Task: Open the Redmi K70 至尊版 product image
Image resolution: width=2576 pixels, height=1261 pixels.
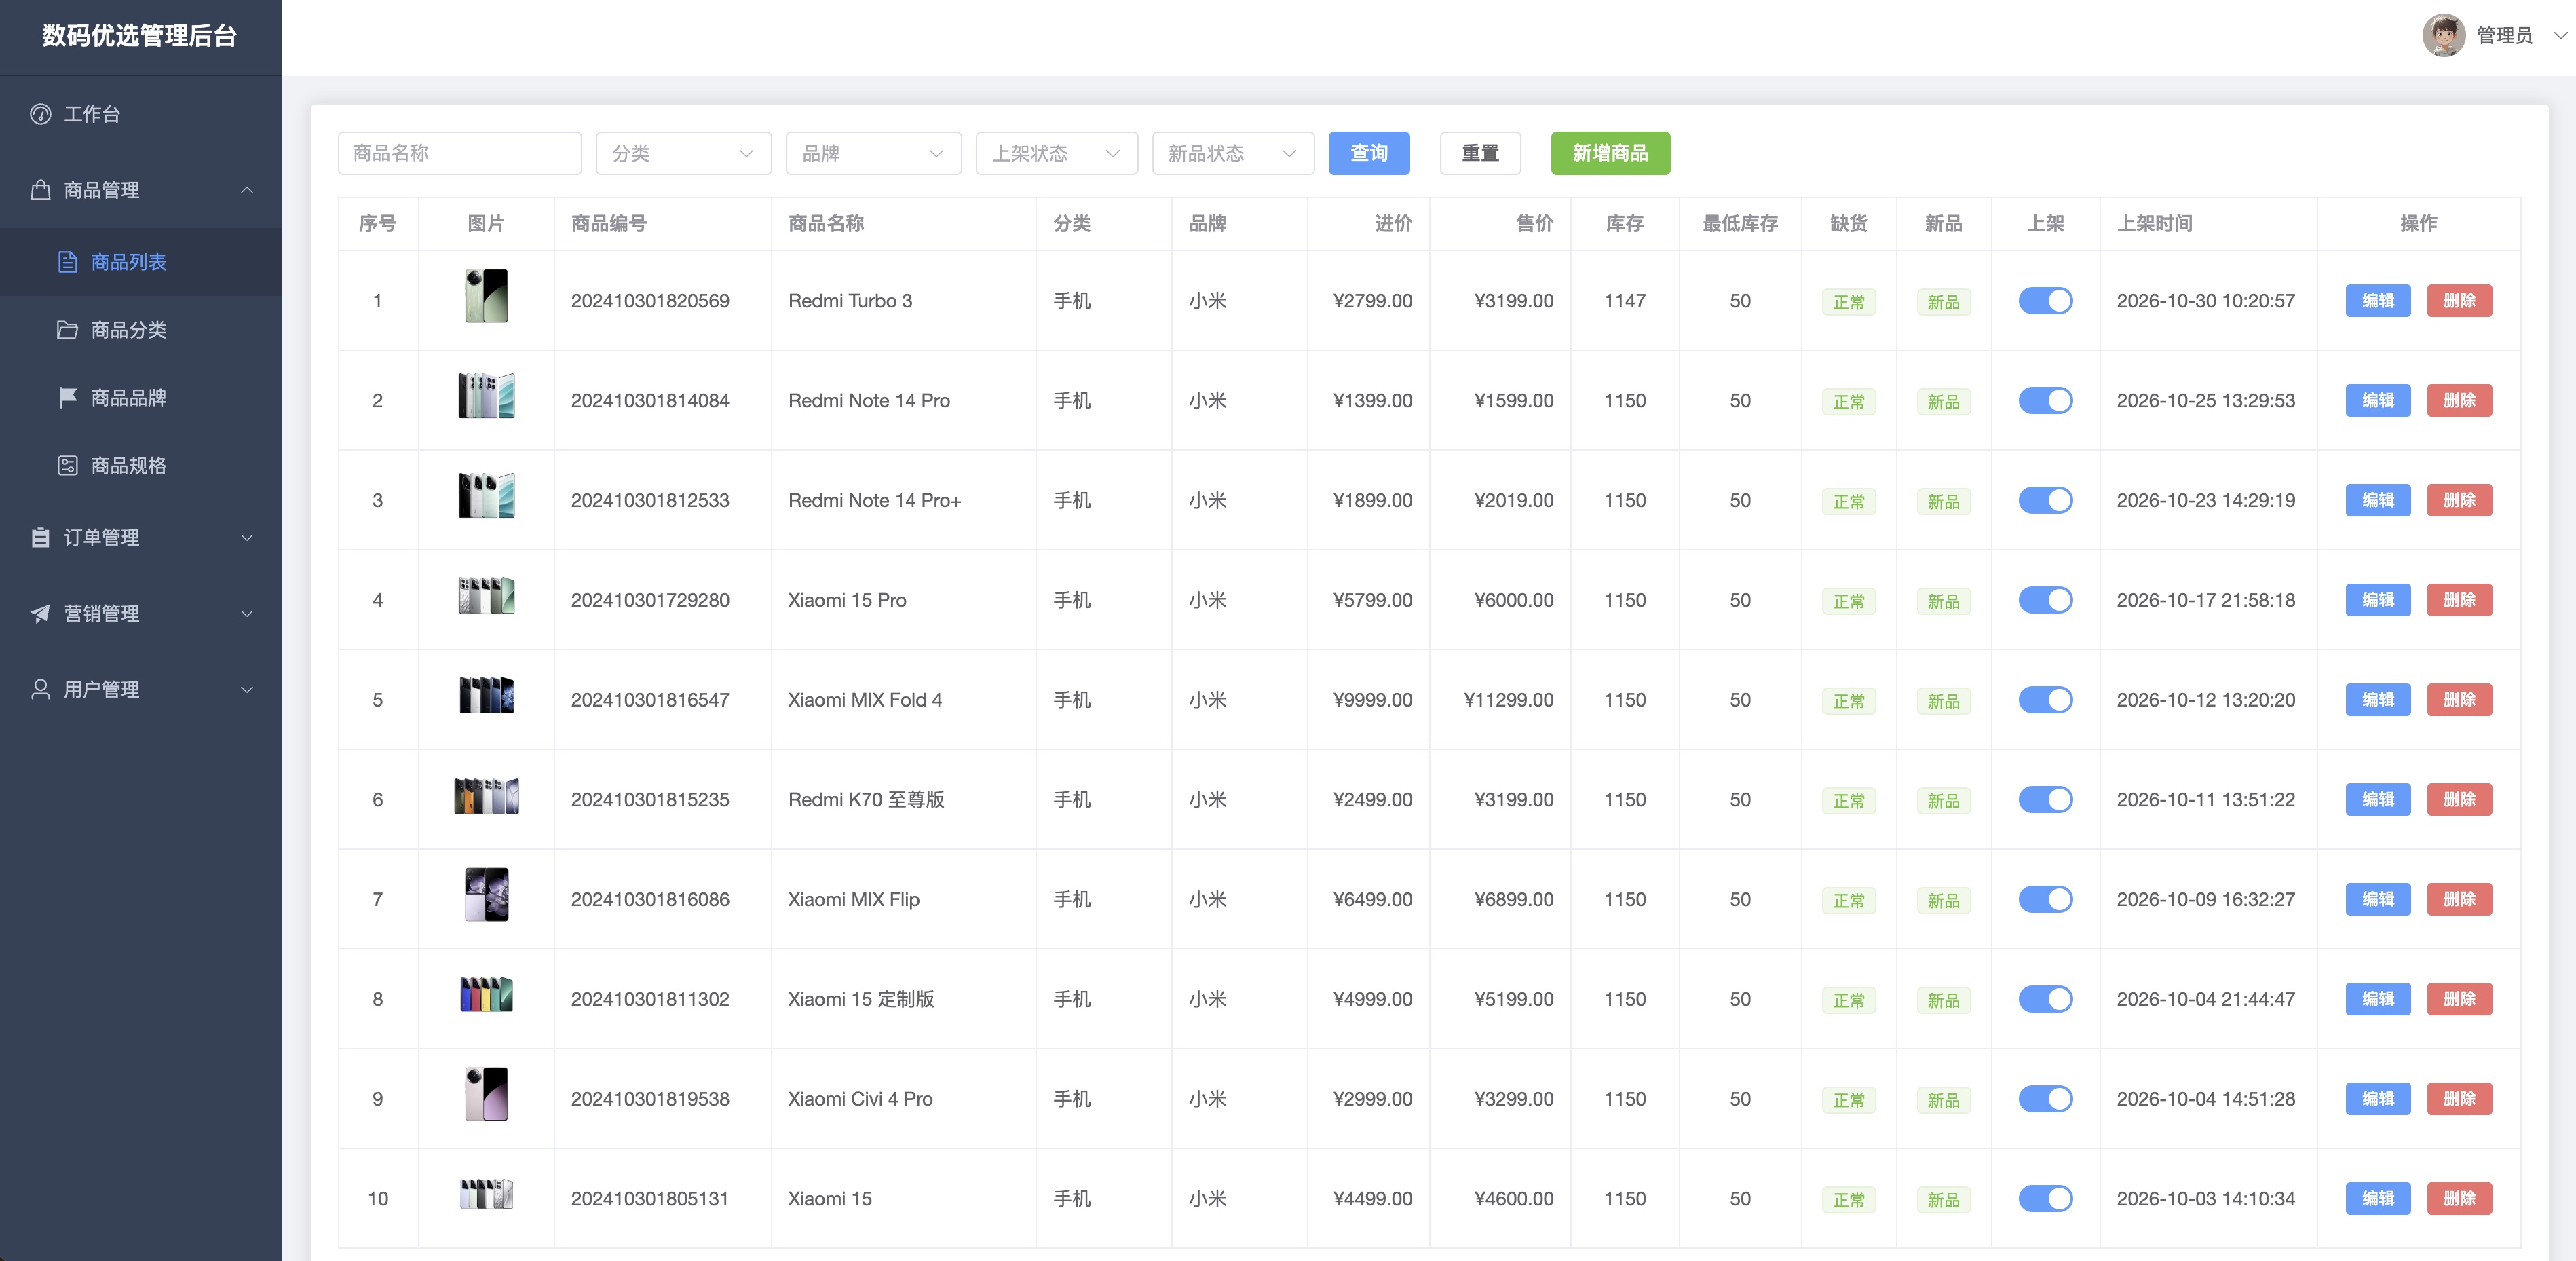Action: [486, 796]
